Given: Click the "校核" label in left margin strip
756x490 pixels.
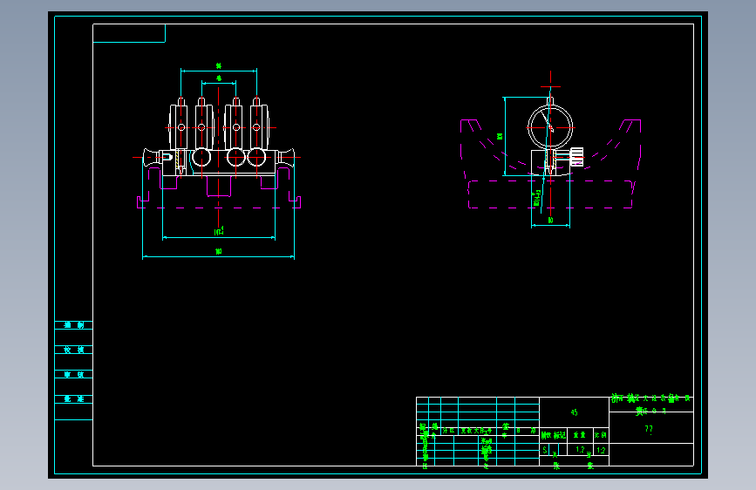Looking at the screenshot, I should 74,350.
